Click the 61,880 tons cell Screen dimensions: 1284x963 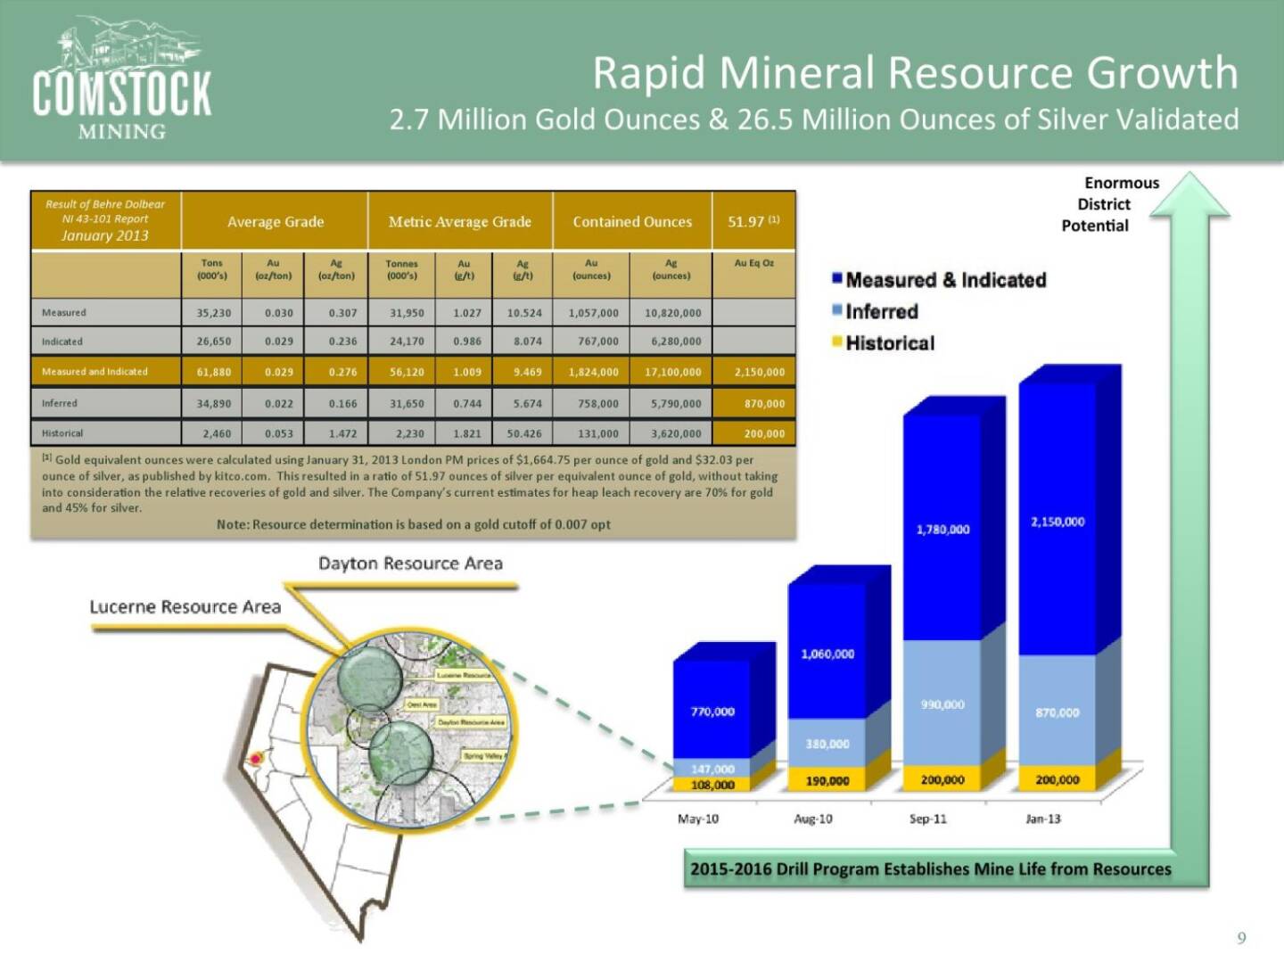[214, 372]
